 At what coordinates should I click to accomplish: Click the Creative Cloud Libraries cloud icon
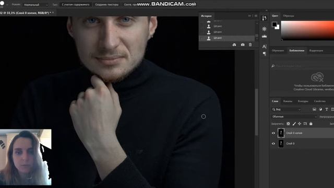coord(317,77)
